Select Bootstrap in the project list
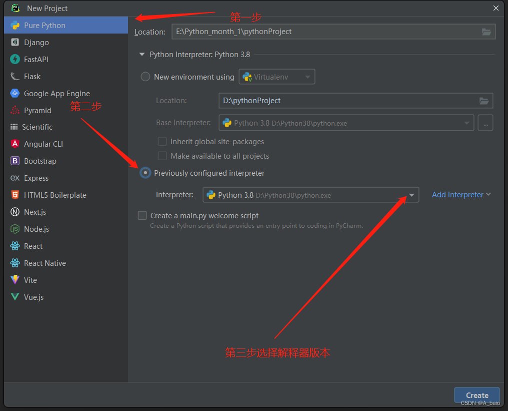This screenshot has height=411, width=508. 66,161
